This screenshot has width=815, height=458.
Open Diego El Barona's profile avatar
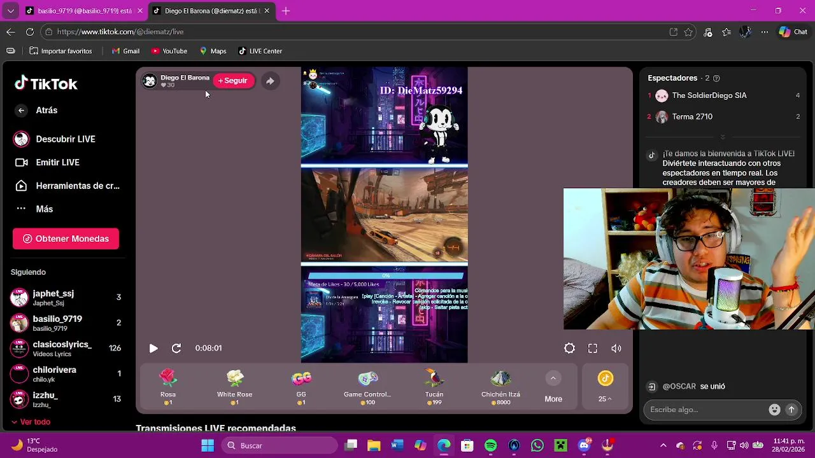150,81
